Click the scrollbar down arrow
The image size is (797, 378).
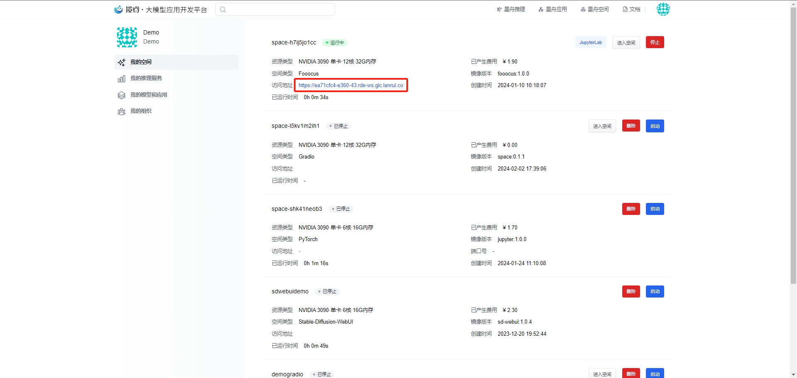[x=793, y=375]
